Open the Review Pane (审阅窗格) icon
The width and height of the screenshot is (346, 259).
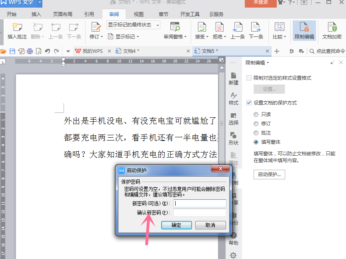click(x=175, y=27)
